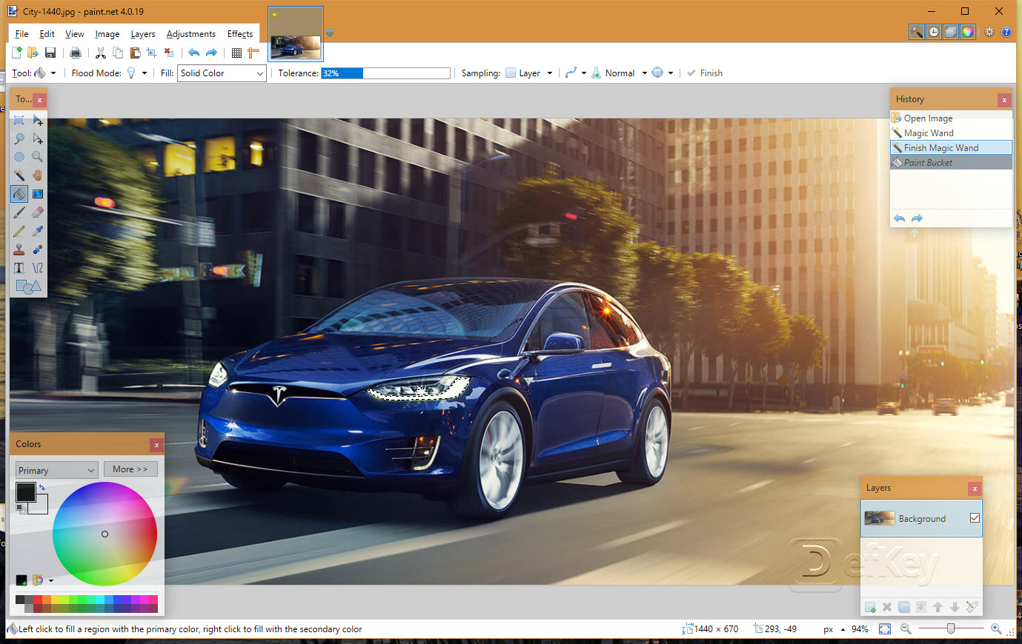Select the Pan hand tool
Viewport: 1022px width, 644px height.
(x=38, y=175)
